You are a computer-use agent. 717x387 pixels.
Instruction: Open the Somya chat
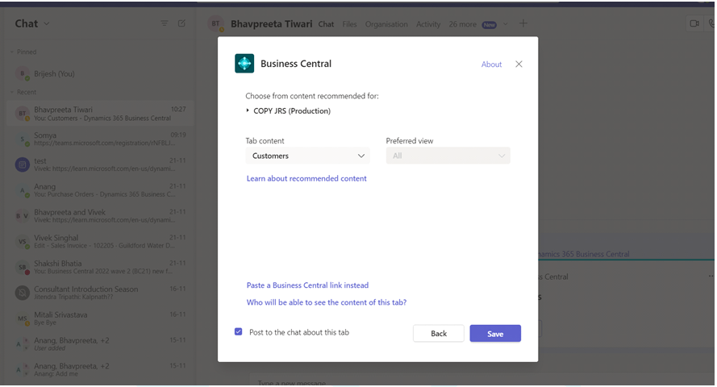tap(101, 139)
